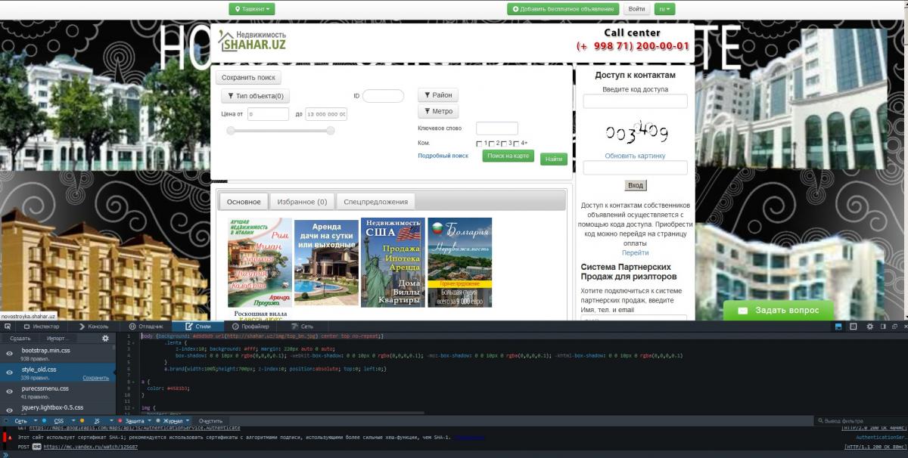Screen dimensions: 908x458
Task: Open the Спецпредложения tab
Action: tap(375, 202)
